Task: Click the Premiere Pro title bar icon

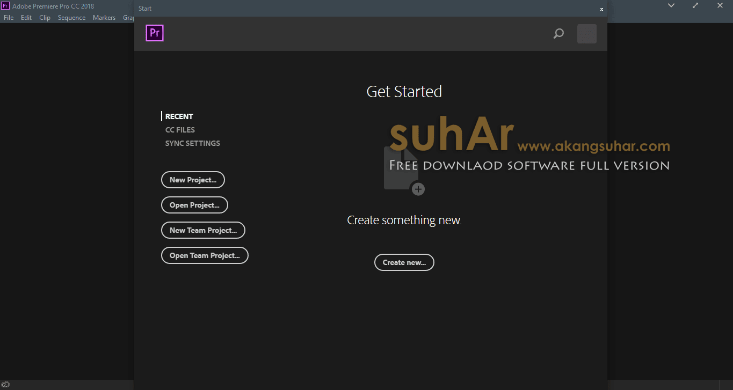Action: 5,6
